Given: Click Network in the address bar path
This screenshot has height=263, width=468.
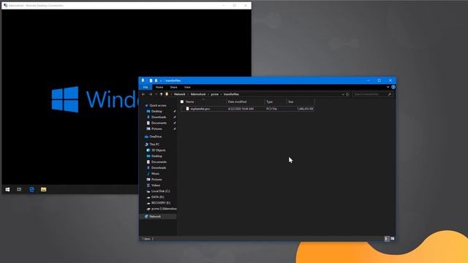Looking at the screenshot, I should [180, 94].
